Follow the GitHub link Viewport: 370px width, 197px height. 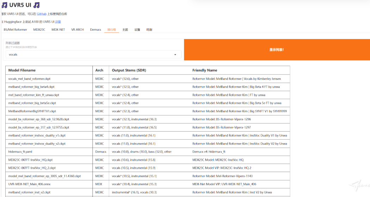tap(42, 14)
